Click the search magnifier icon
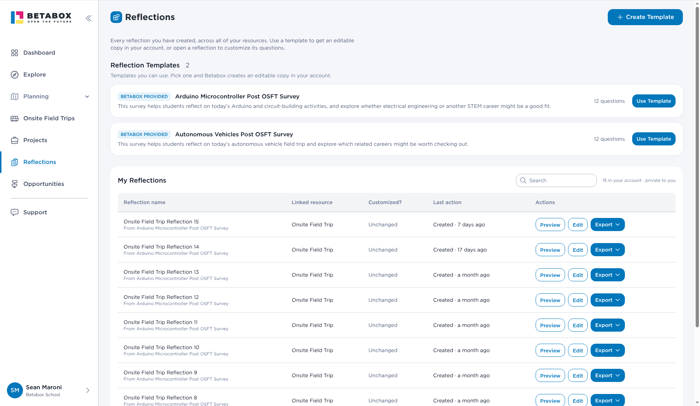This screenshot has width=700, height=406. [523, 180]
